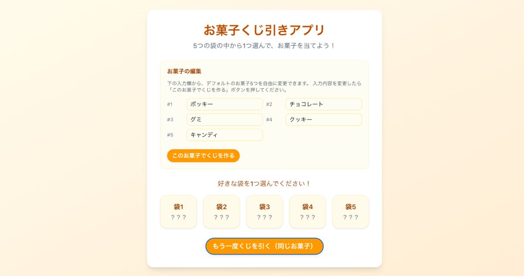
Task: Click もう一度くじを引く（同じお菓子）button
Action: click(265, 246)
